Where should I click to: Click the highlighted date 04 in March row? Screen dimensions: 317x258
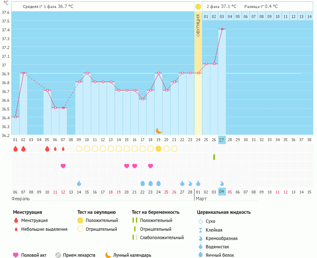coord(222,192)
